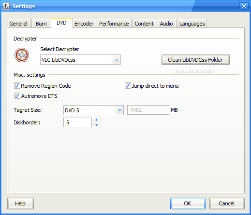Viewport: 251px width, 215px height.
Task: Toggle the Remove Region Code checkbox
Action: (17, 86)
